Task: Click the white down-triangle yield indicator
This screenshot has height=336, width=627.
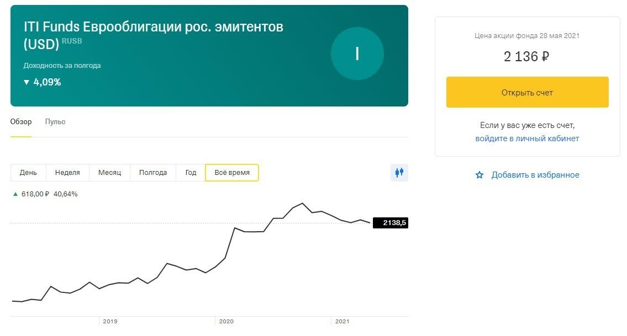Action: tap(26, 82)
